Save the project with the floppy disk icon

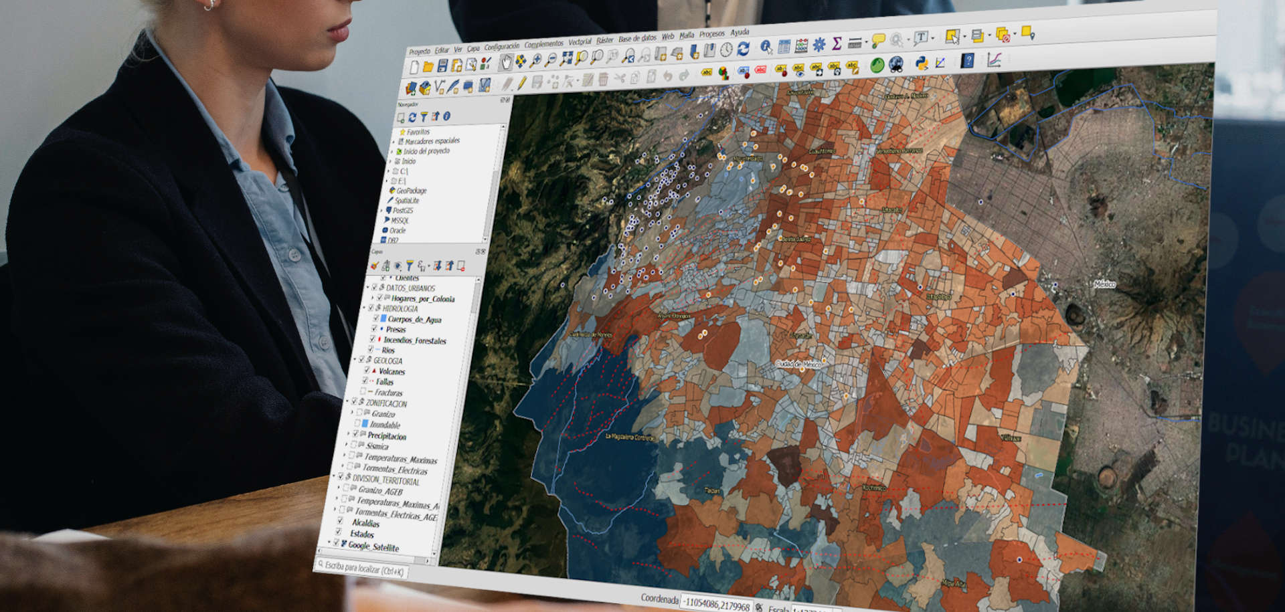(x=442, y=66)
